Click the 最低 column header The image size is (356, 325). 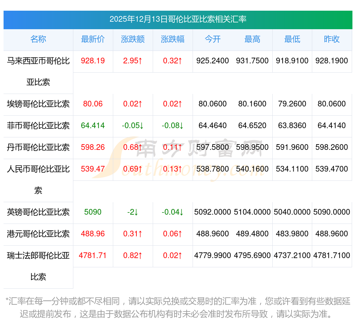[292, 40]
